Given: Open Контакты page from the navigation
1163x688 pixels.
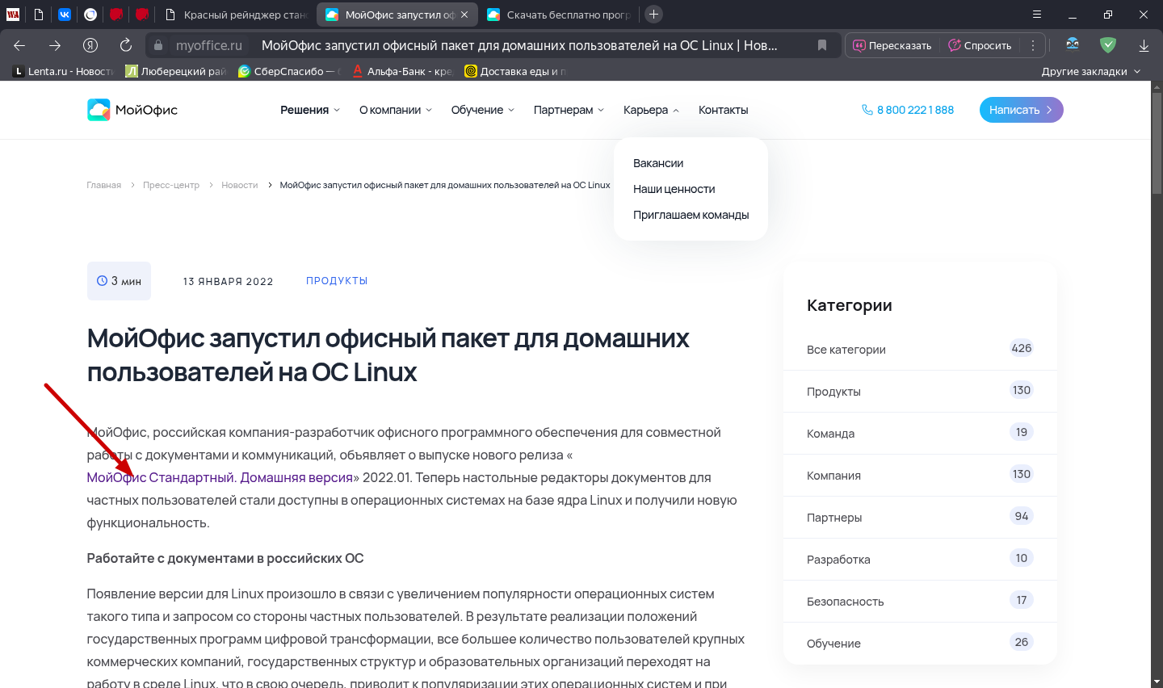Looking at the screenshot, I should click(723, 110).
